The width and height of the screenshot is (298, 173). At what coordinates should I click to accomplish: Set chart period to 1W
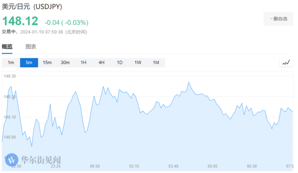[138, 62]
